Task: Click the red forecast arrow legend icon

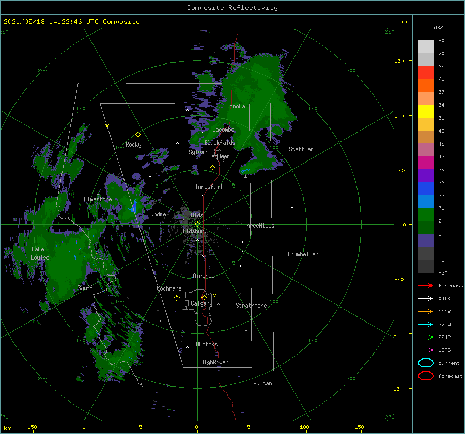Action: coord(426,285)
